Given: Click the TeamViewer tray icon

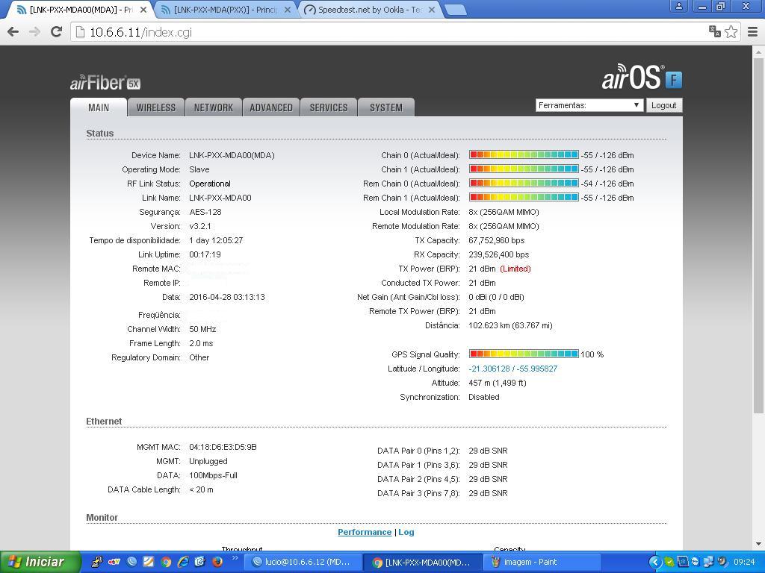Looking at the screenshot, I should tap(696, 562).
